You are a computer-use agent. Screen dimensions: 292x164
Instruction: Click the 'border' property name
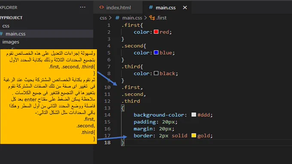point(143,136)
